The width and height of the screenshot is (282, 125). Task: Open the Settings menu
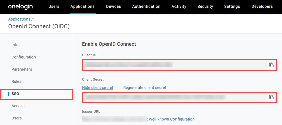pyautogui.click(x=232, y=7)
